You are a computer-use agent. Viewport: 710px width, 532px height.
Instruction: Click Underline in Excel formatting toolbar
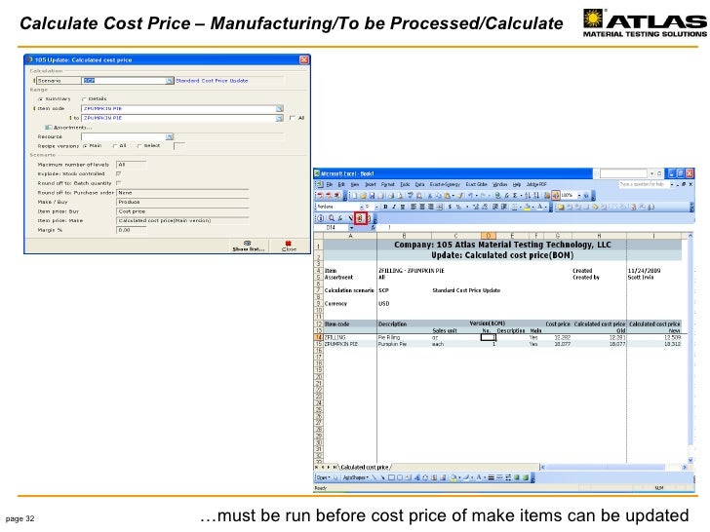(402, 207)
